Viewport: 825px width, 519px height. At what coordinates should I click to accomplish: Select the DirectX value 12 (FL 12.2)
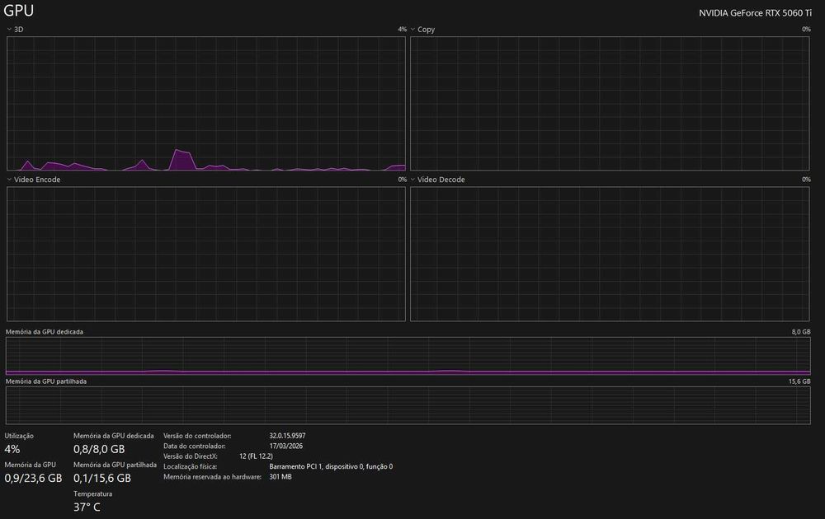coord(256,456)
